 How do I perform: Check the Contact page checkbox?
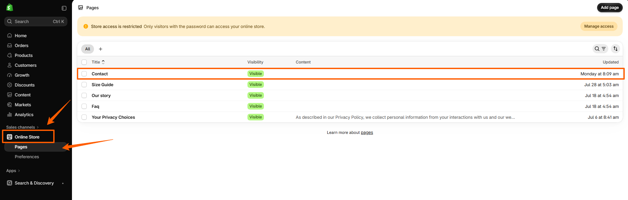pos(84,74)
